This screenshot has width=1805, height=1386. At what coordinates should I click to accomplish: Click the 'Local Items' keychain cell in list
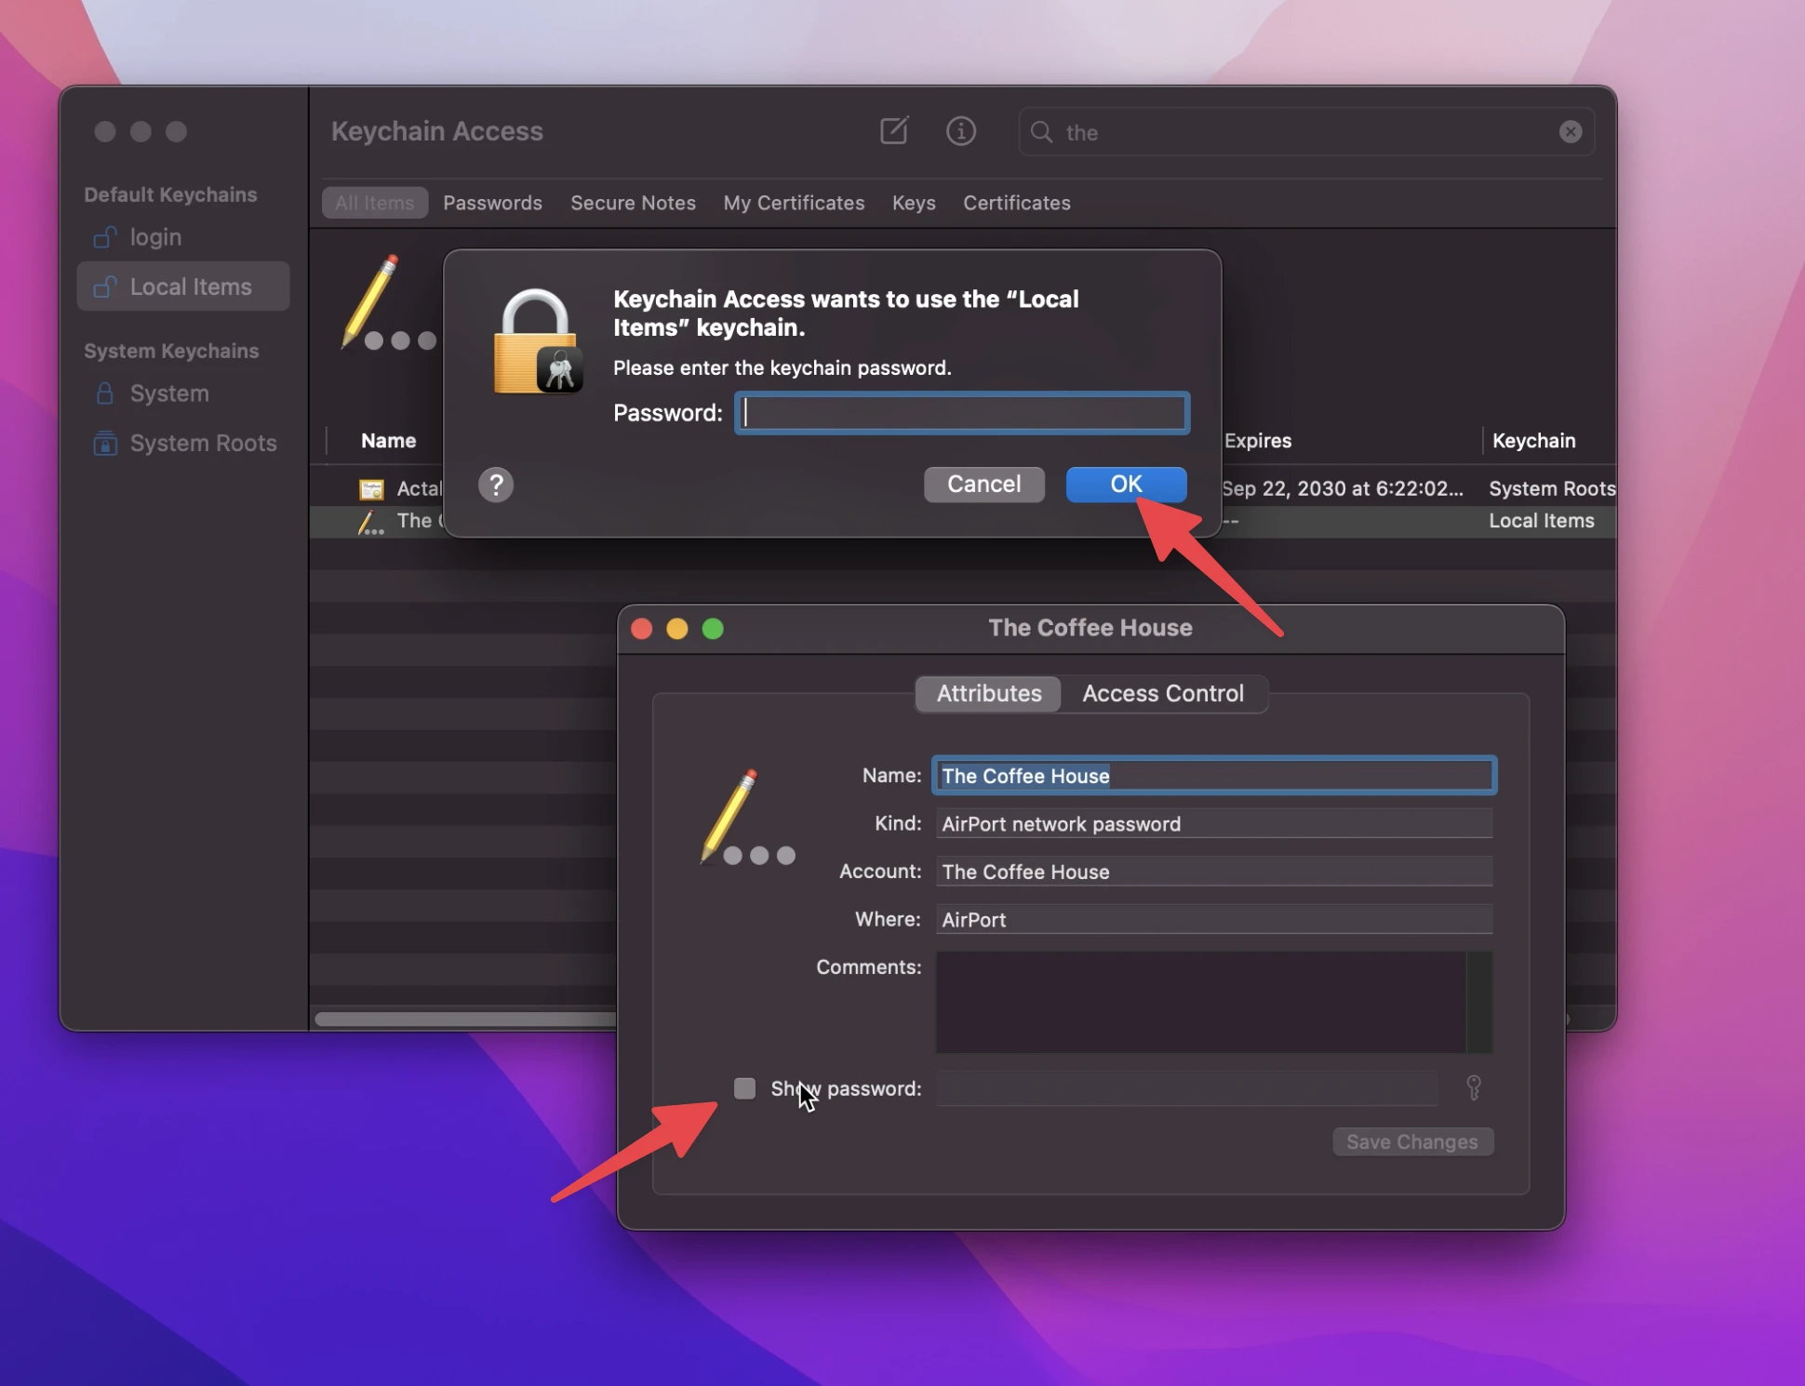1541,521
